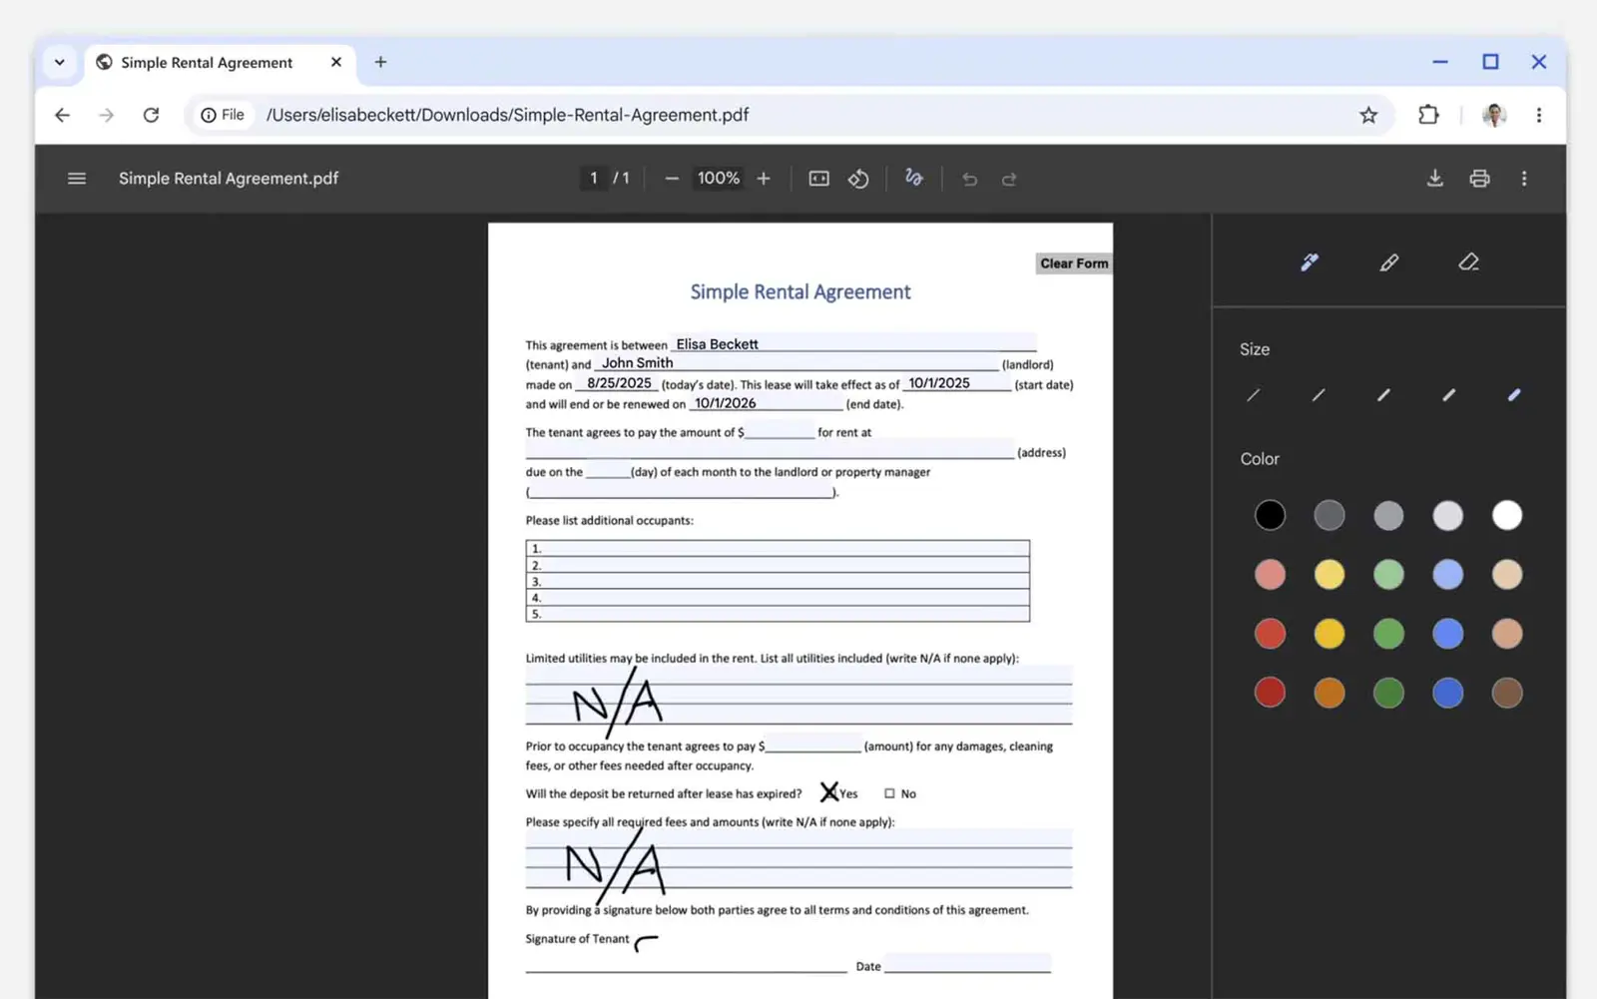Image resolution: width=1597 pixels, height=999 pixels.
Task: Open Chrome's three-dot menu
Action: 1539,115
